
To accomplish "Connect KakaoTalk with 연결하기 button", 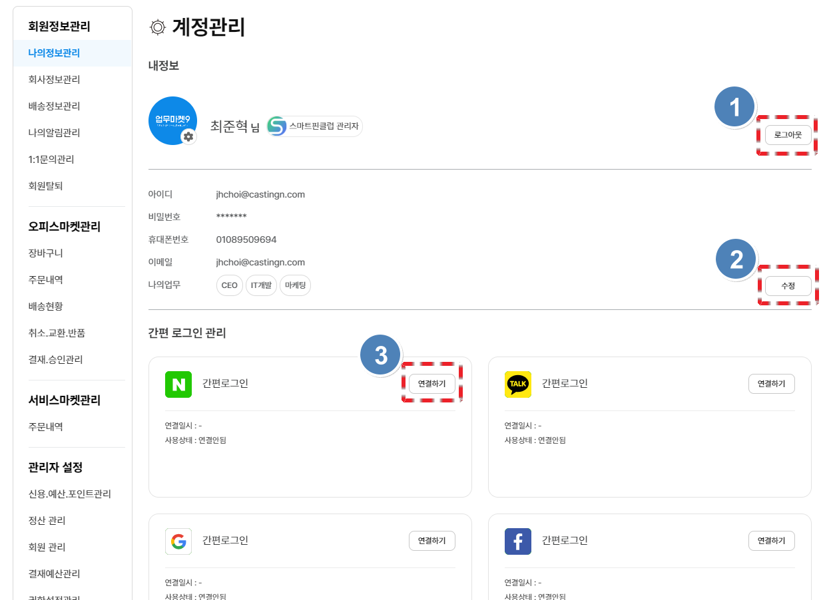I will coord(771,384).
